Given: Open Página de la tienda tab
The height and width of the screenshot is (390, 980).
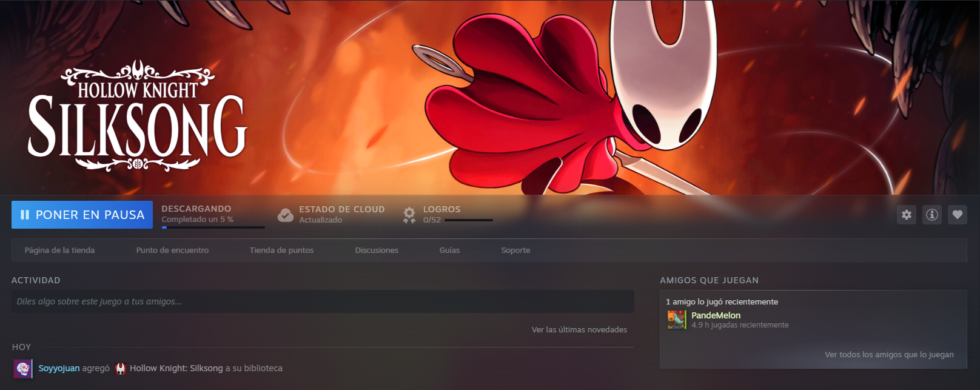Looking at the screenshot, I should click(x=59, y=250).
